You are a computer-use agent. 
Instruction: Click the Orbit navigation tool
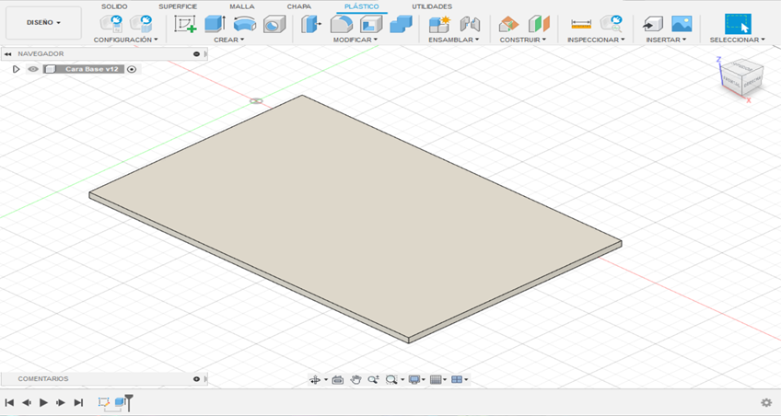(x=315, y=380)
